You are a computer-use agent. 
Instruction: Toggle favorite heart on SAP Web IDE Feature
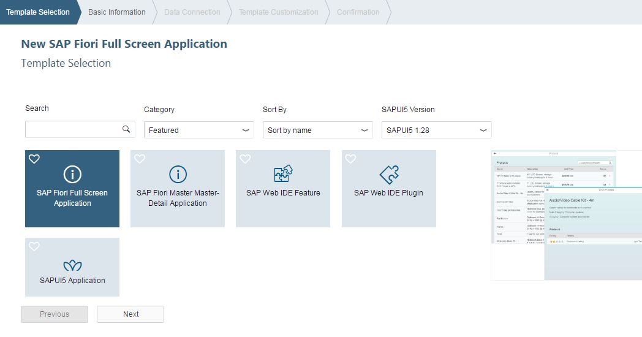tap(245, 159)
